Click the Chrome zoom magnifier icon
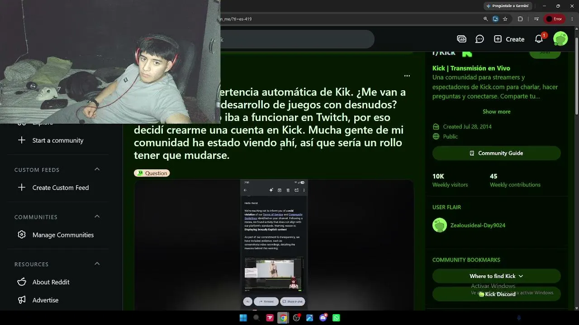The image size is (579, 325). [485, 19]
